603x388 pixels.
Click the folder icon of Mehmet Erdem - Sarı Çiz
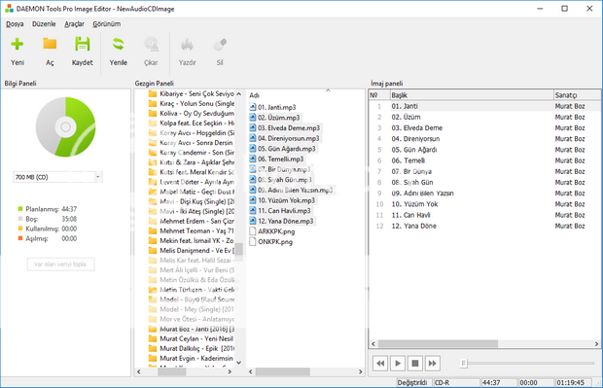153,221
